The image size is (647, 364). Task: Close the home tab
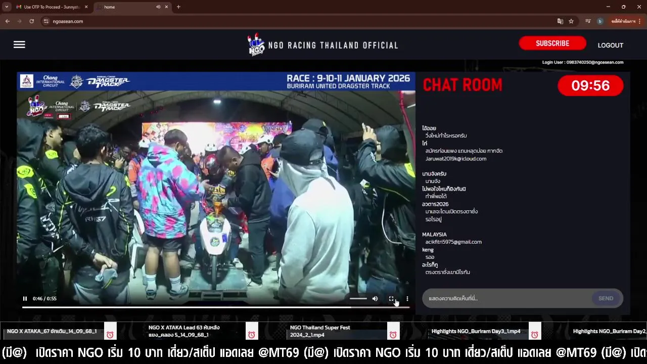coord(166,7)
